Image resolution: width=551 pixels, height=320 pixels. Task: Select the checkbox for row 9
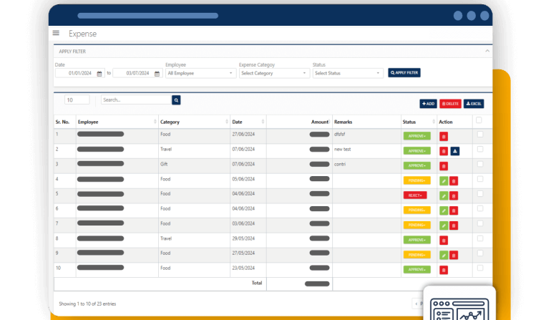[x=480, y=253]
